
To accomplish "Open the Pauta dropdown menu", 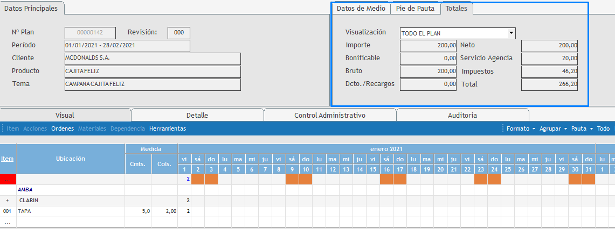I will click(x=582, y=129).
